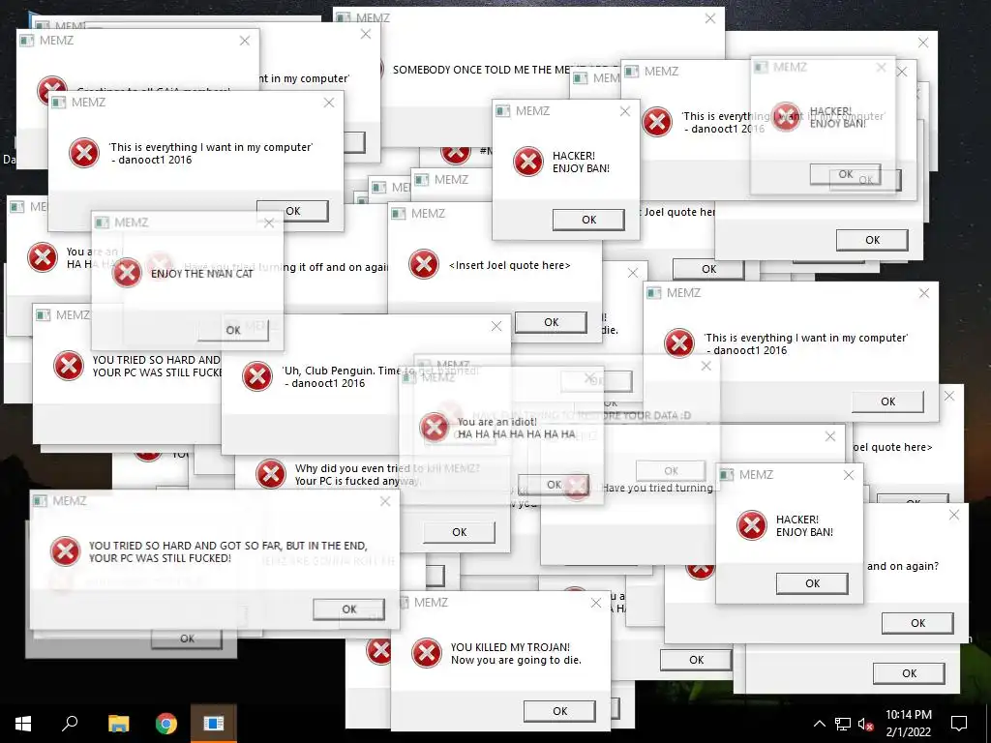Click the text 'ENJOY THE NYAN CAT'

pos(201,274)
